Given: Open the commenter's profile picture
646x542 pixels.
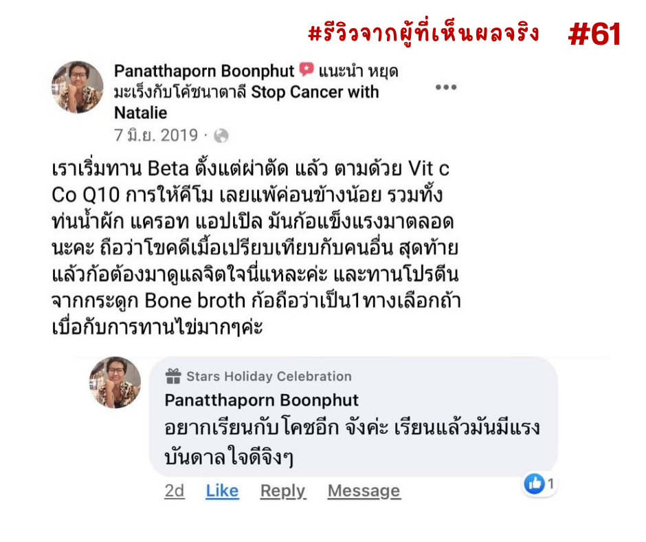Looking at the screenshot, I should click(x=115, y=382).
